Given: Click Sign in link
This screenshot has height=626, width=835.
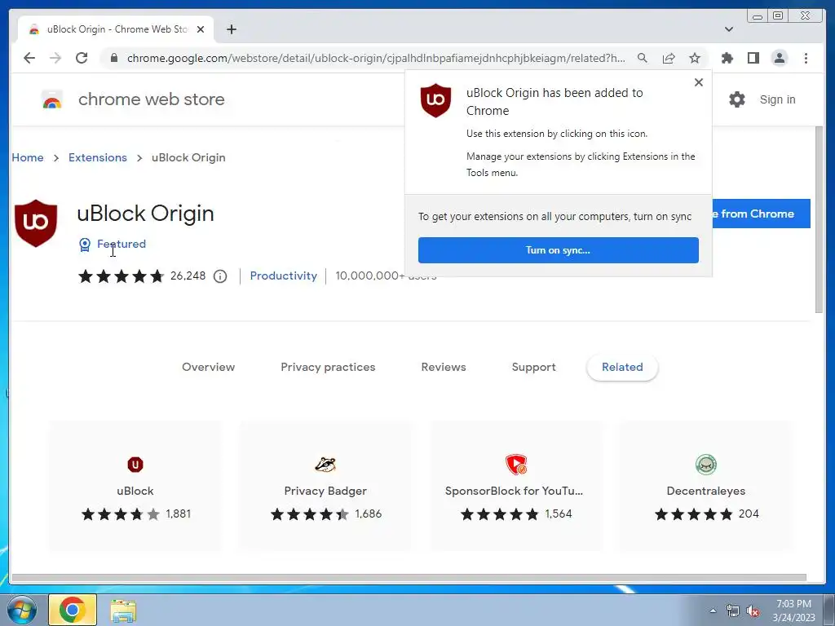Looking at the screenshot, I should point(777,99).
